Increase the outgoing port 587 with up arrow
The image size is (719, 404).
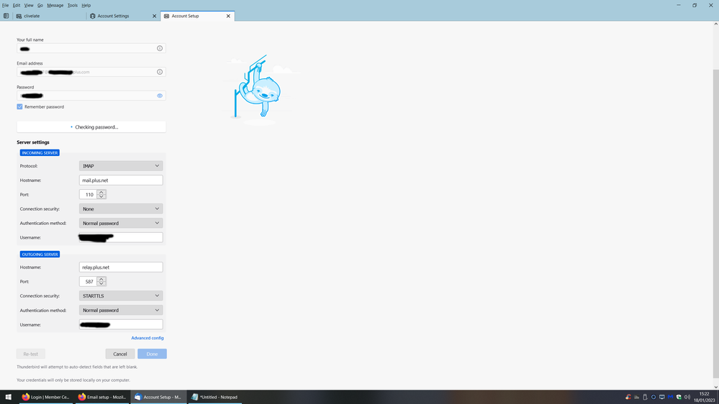101,280
